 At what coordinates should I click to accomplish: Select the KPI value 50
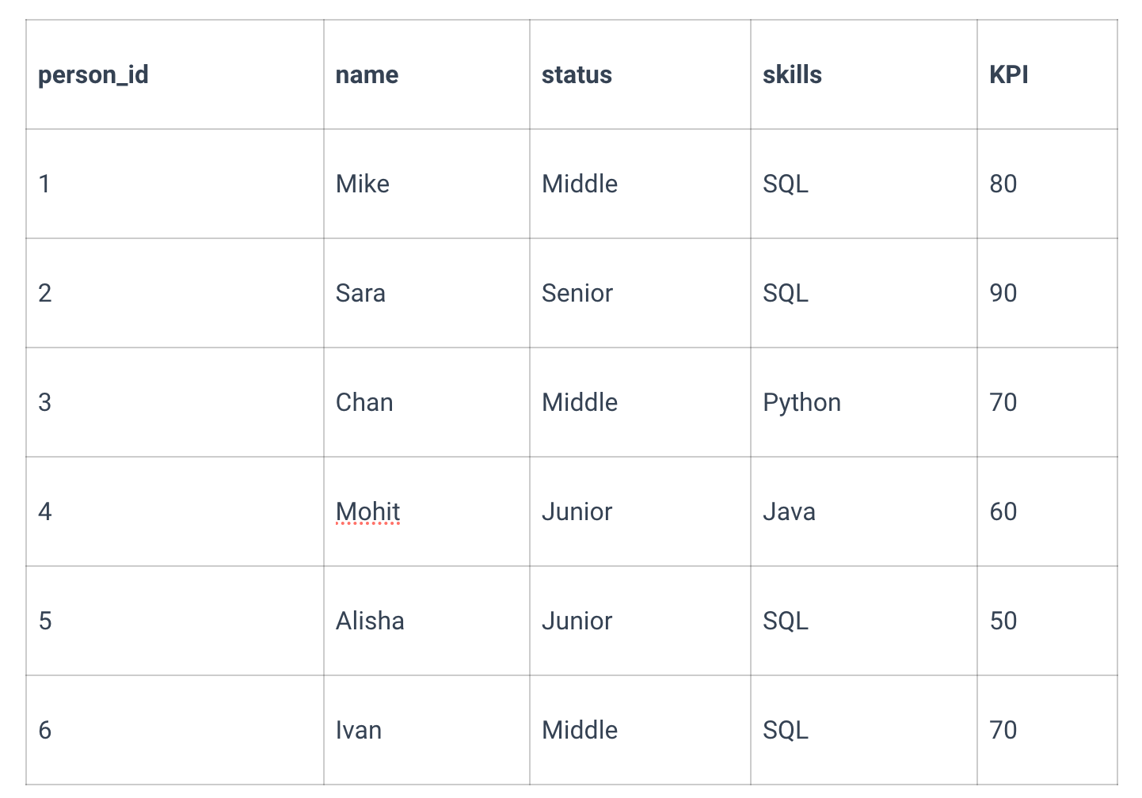click(1003, 621)
